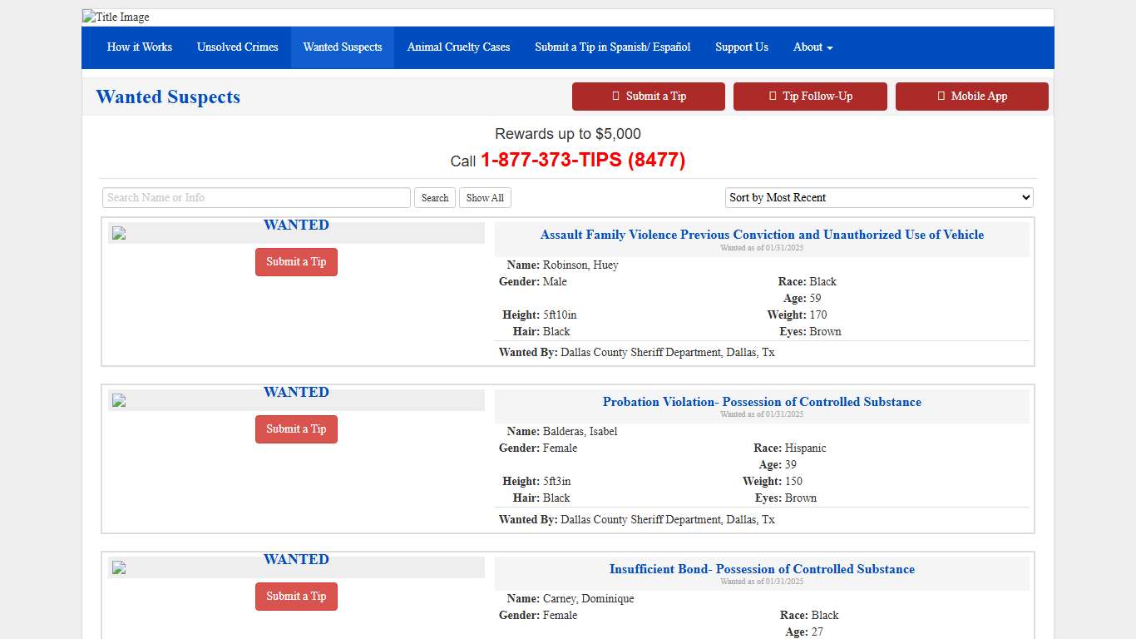1136x639 pixels.
Task: Open the Mobile App button
Action: tap(971, 97)
